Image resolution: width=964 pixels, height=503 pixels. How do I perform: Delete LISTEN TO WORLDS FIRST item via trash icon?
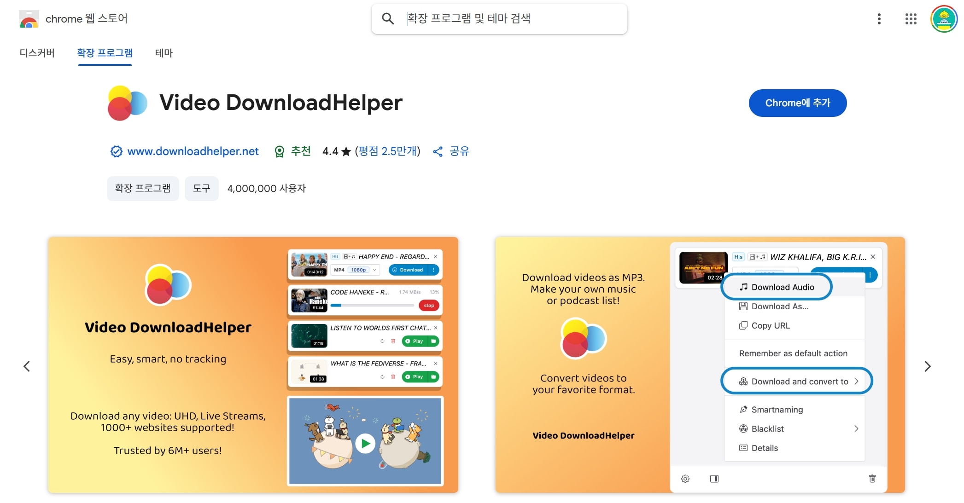point(393,341)
